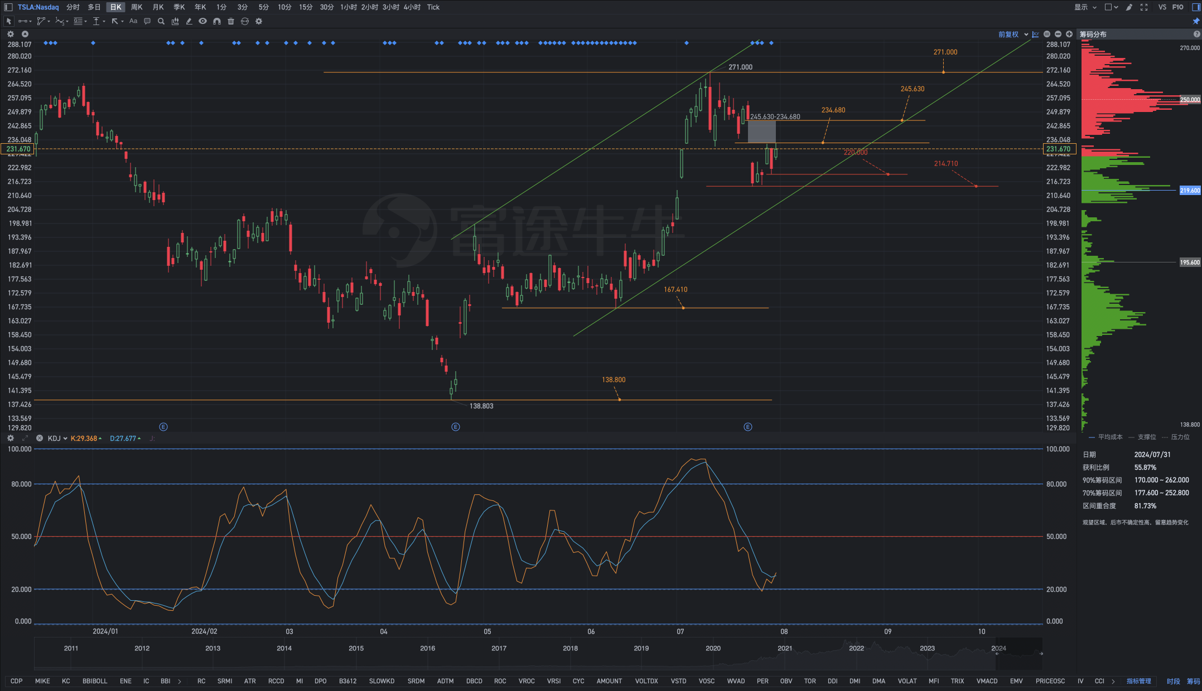
Task: Open the brush theme icon
Action: click(1129, 7)
